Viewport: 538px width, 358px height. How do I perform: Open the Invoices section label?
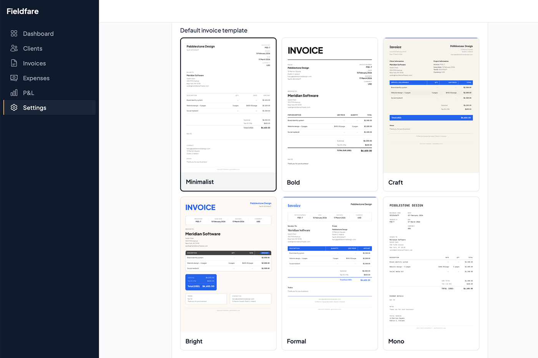coord(34,63)
